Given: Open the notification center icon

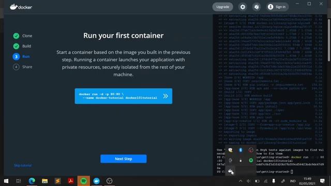Looking at the screenshot, I should [x=322, y=181].
